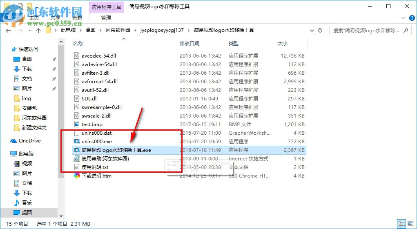The height and width of the screenshot is (229, 417).
Task: Expand the 河东软件园 breadcrumb chevron
Action: [x=135, y=30]
